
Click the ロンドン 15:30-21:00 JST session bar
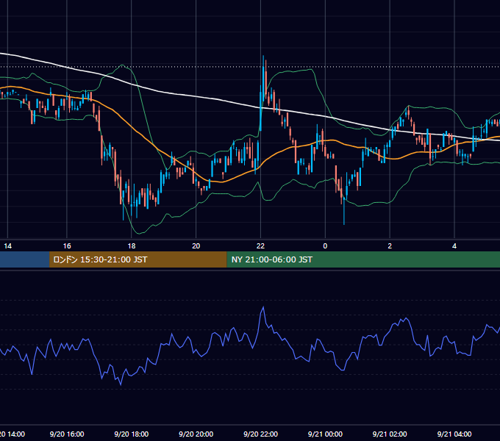click(138, 259)
